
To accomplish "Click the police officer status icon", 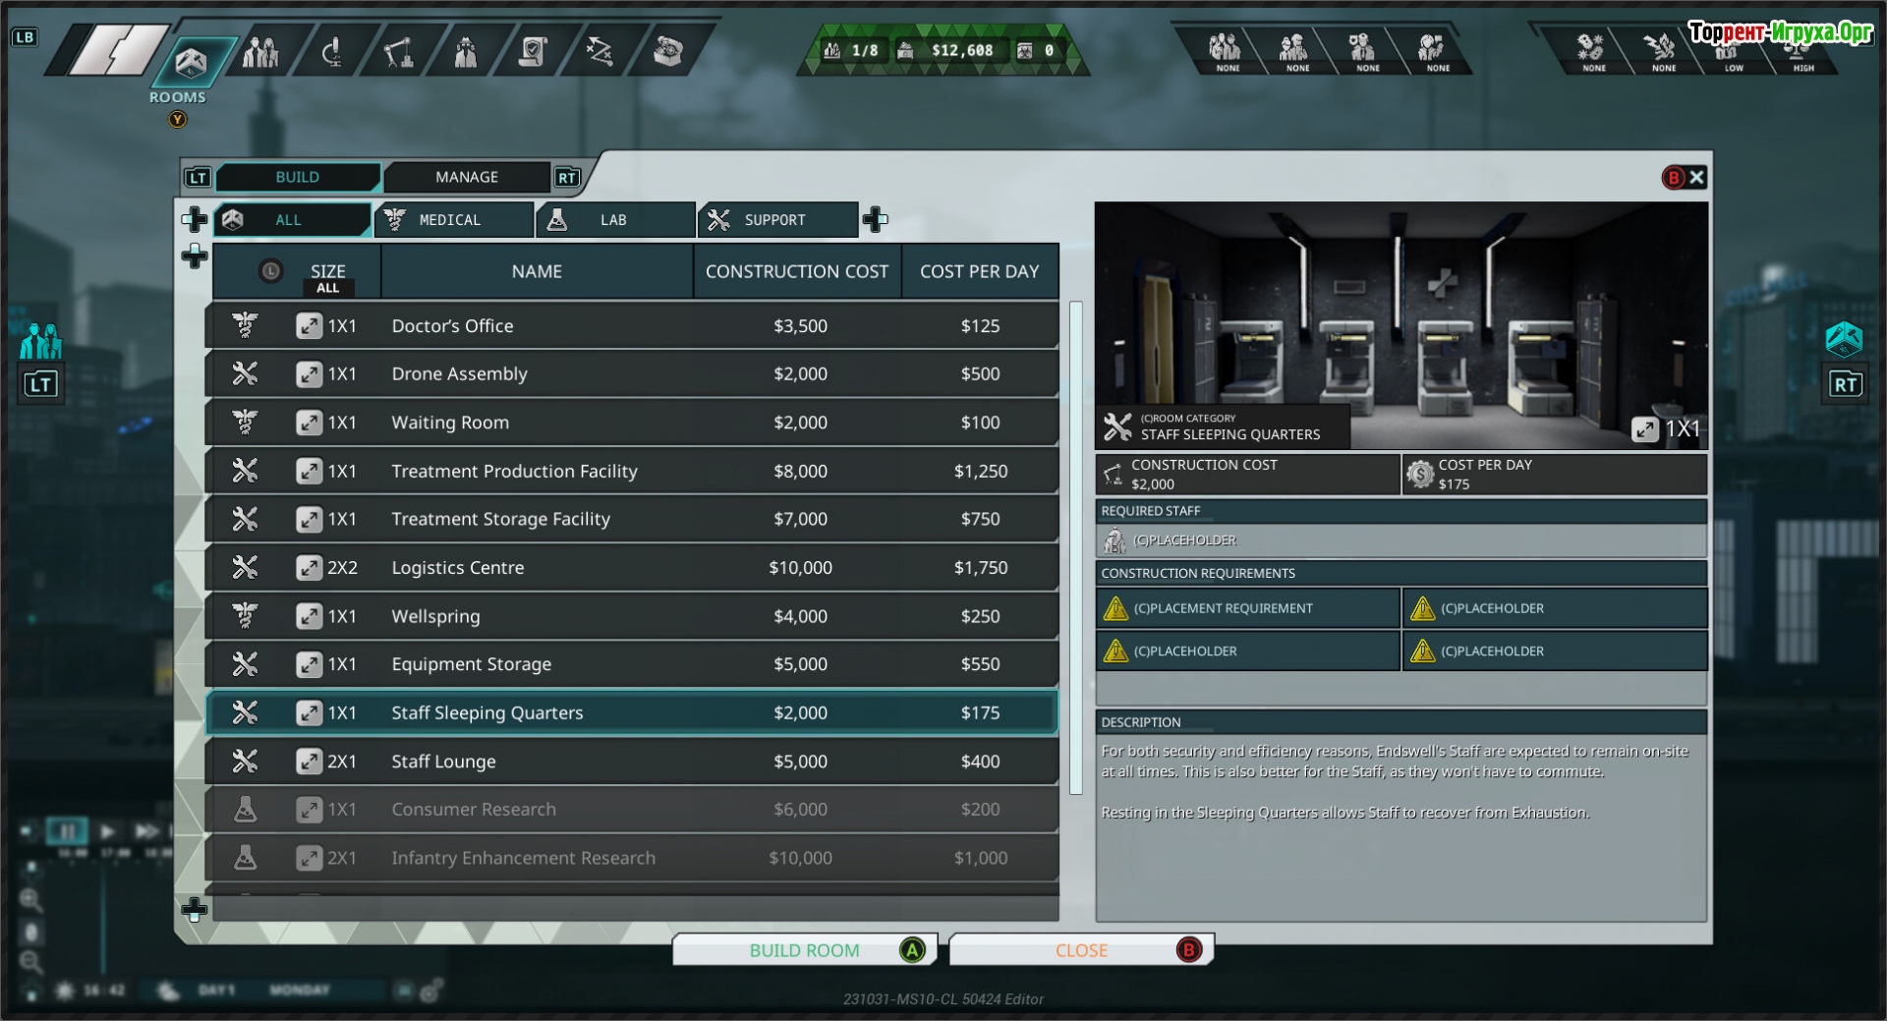I will (1361, 51).
